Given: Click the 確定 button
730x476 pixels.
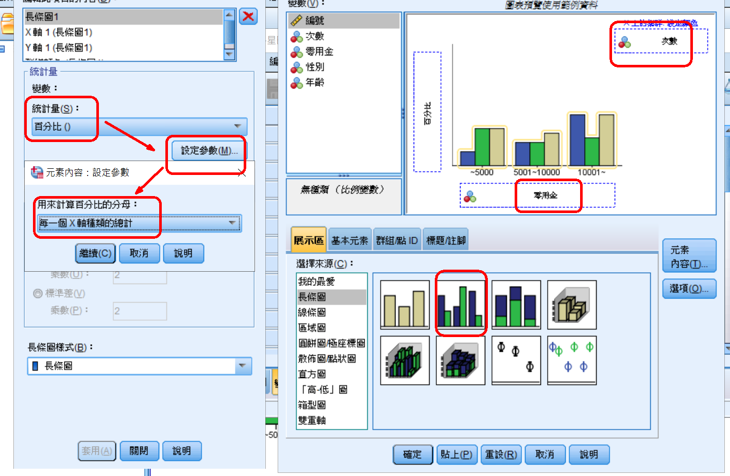Looking at the screenshot, I should coord(412,454).
